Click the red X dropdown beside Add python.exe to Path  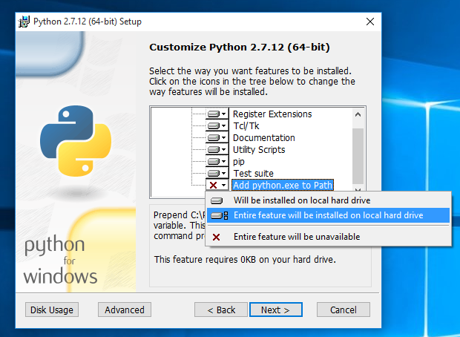point(217,185)
